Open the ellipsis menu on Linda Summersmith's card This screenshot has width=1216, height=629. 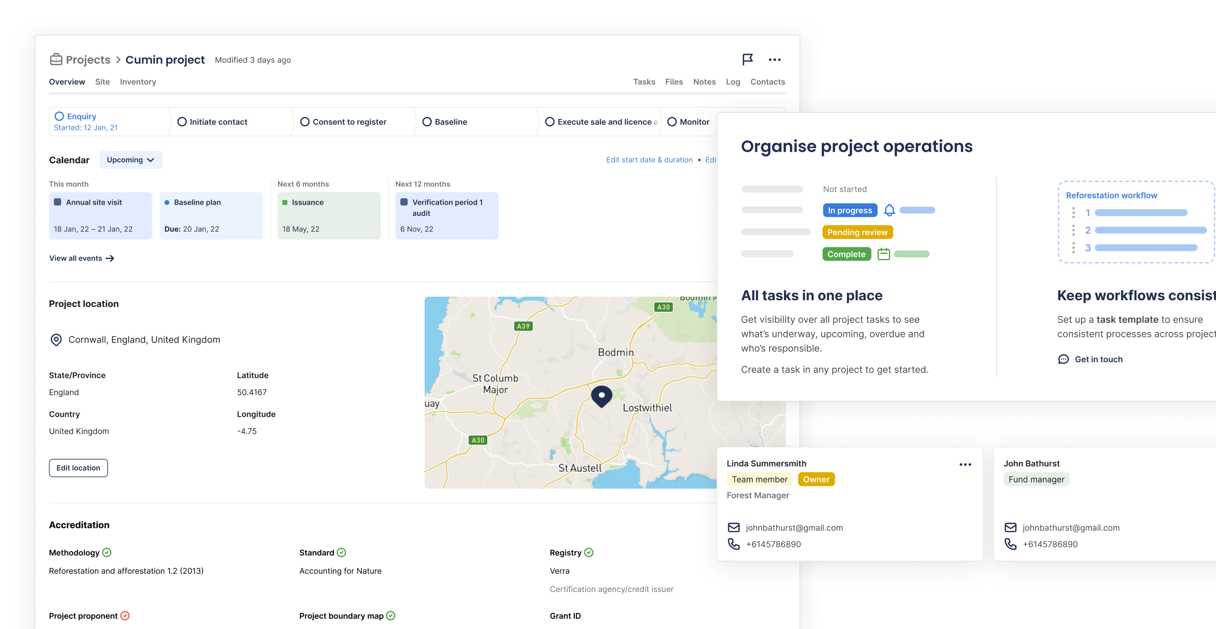pyautogui.click(x=965, y=464)
